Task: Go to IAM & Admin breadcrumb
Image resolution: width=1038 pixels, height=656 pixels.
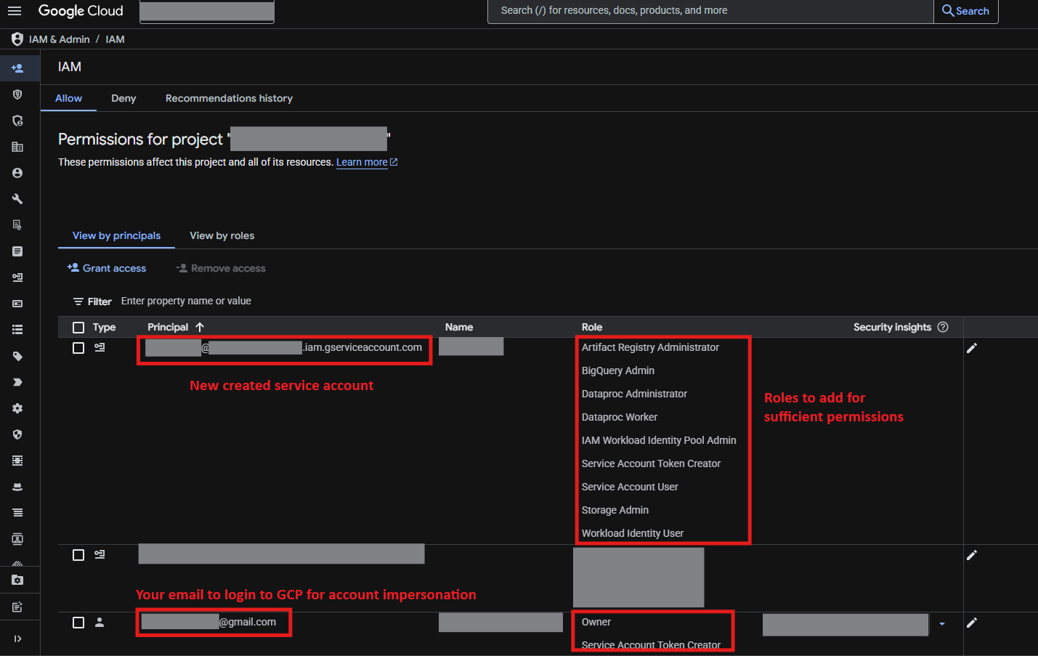Action: (x=60, y=39)
